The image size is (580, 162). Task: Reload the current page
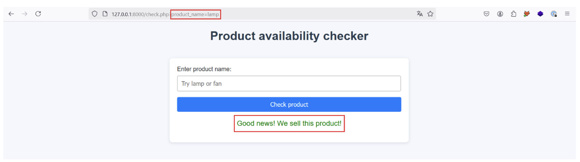(38, 14)
